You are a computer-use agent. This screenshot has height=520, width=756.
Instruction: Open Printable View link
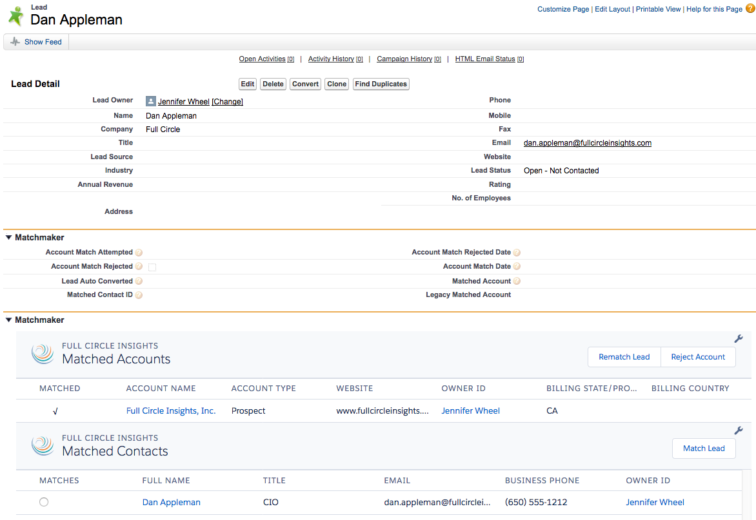click(x=658, y=9)
